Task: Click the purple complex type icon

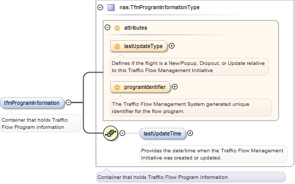Action: (111, 8)
